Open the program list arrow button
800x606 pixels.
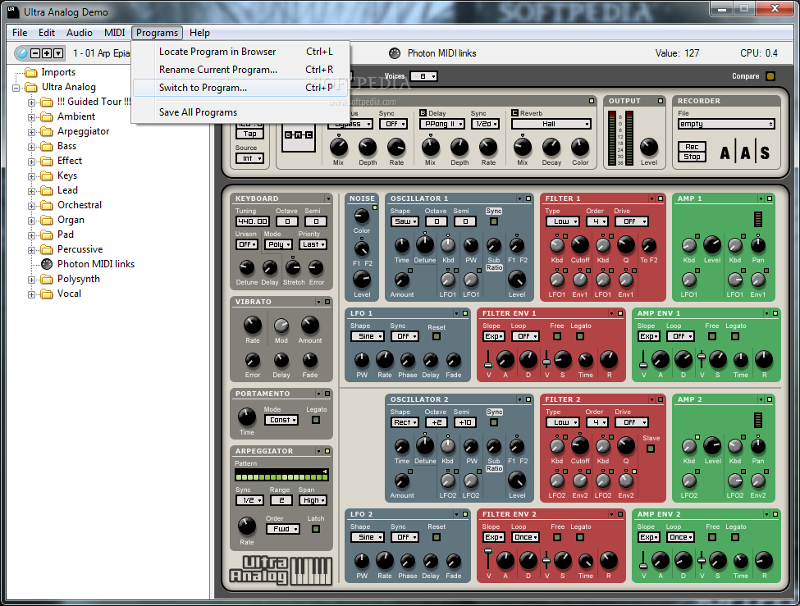(58, 53)
